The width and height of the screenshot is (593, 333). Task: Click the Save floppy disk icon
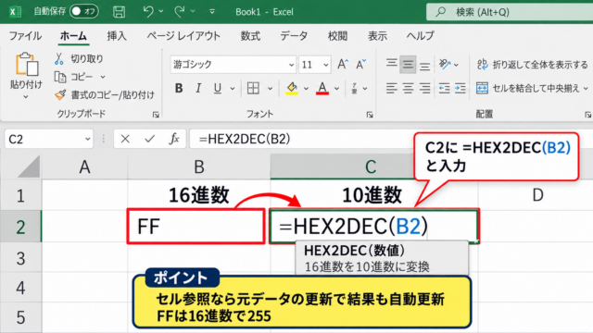pos(120,12)
